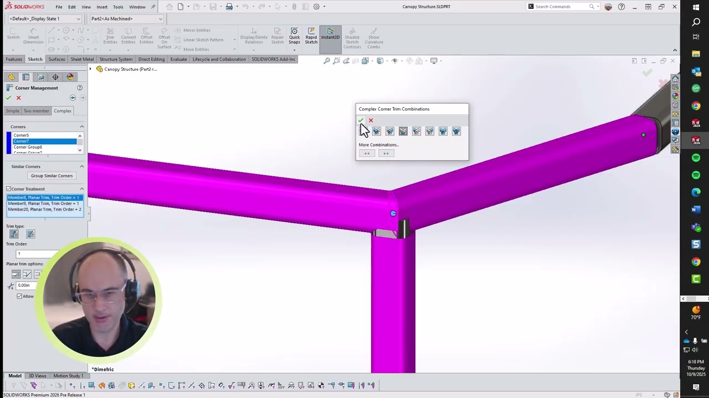Select the second planar trim option icon
Screen dimensions: 709x398
[27, 274]
